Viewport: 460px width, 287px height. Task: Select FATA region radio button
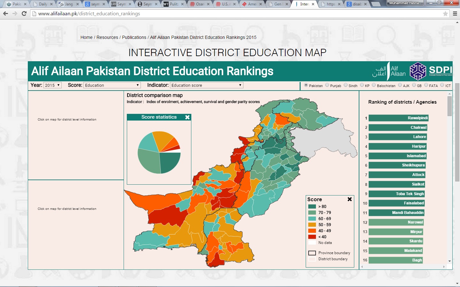(426, 85)
